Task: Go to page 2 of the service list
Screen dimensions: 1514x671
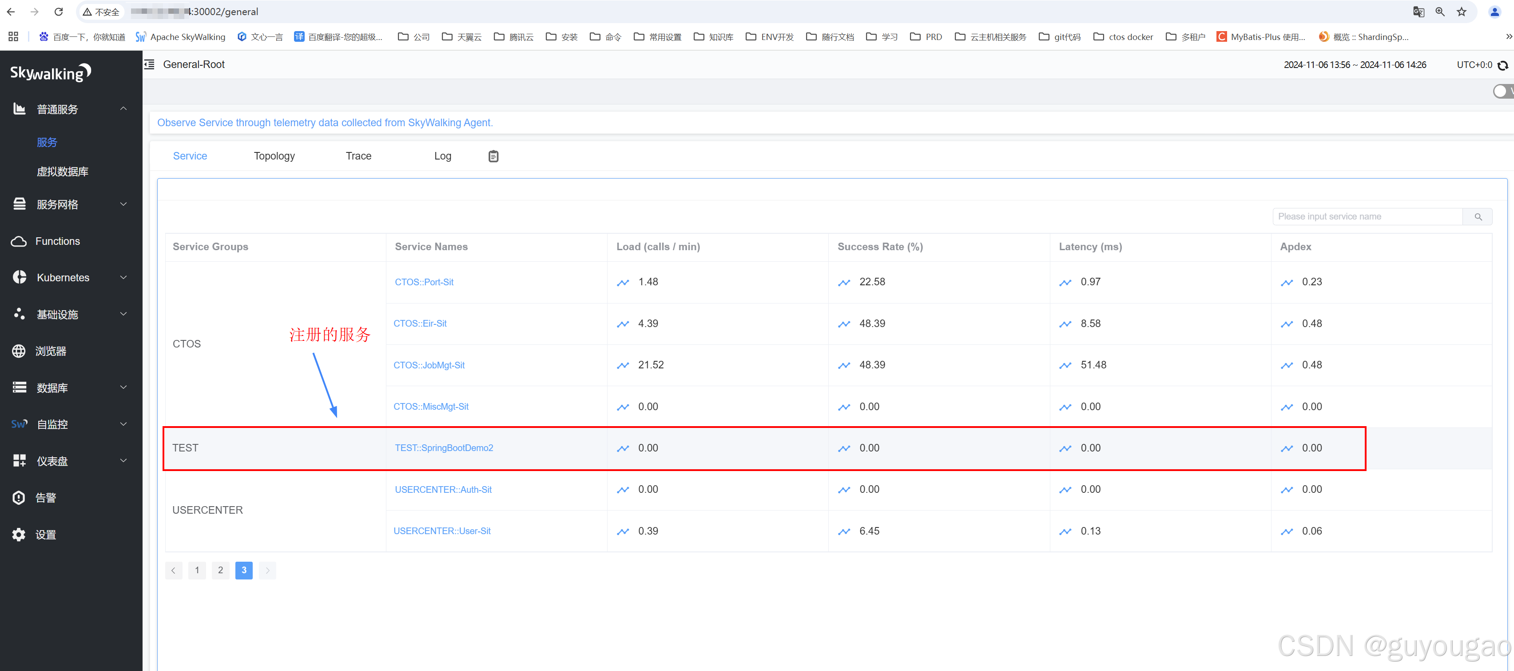Action: [220, 570]
